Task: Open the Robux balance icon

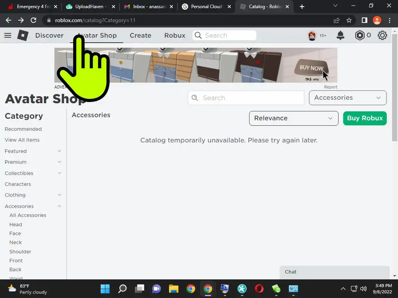Action: (360, 35)
